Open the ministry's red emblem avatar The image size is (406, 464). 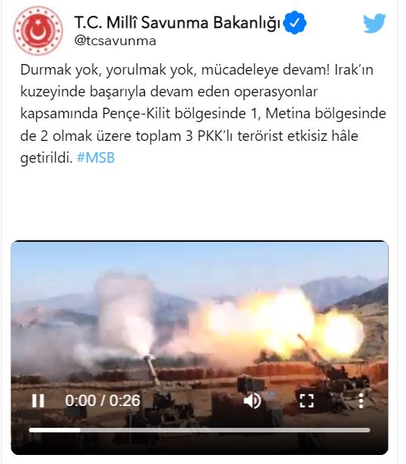38,31
